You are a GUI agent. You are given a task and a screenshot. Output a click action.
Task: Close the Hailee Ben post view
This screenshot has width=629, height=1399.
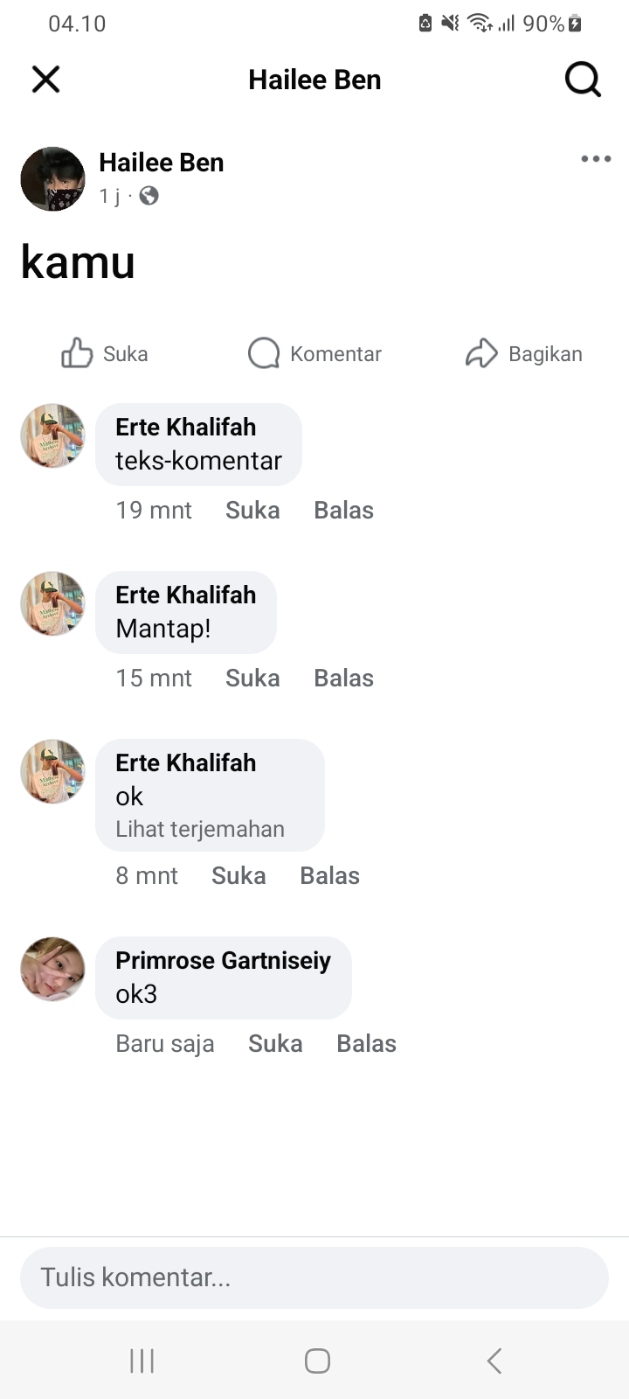[x=45, y=80]
